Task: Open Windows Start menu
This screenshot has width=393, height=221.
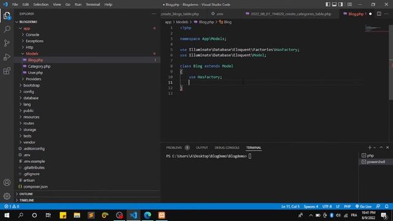Action: [x=7, y=215]
